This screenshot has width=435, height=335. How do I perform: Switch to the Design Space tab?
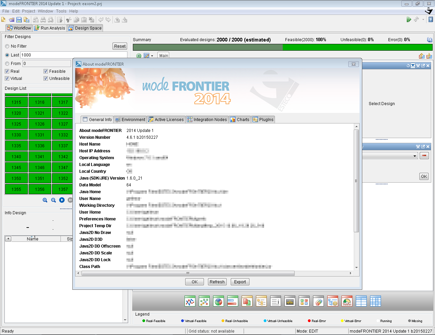pyautogui.click(x=85, y=28)
